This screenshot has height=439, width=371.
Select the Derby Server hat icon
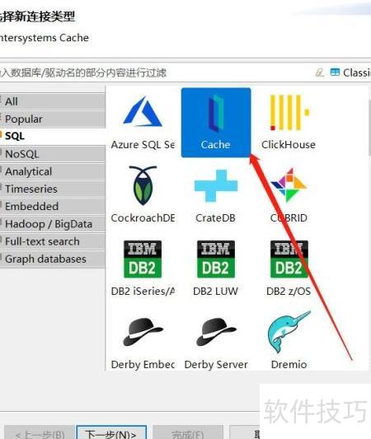pyautogui.click(x=216, y=332)
